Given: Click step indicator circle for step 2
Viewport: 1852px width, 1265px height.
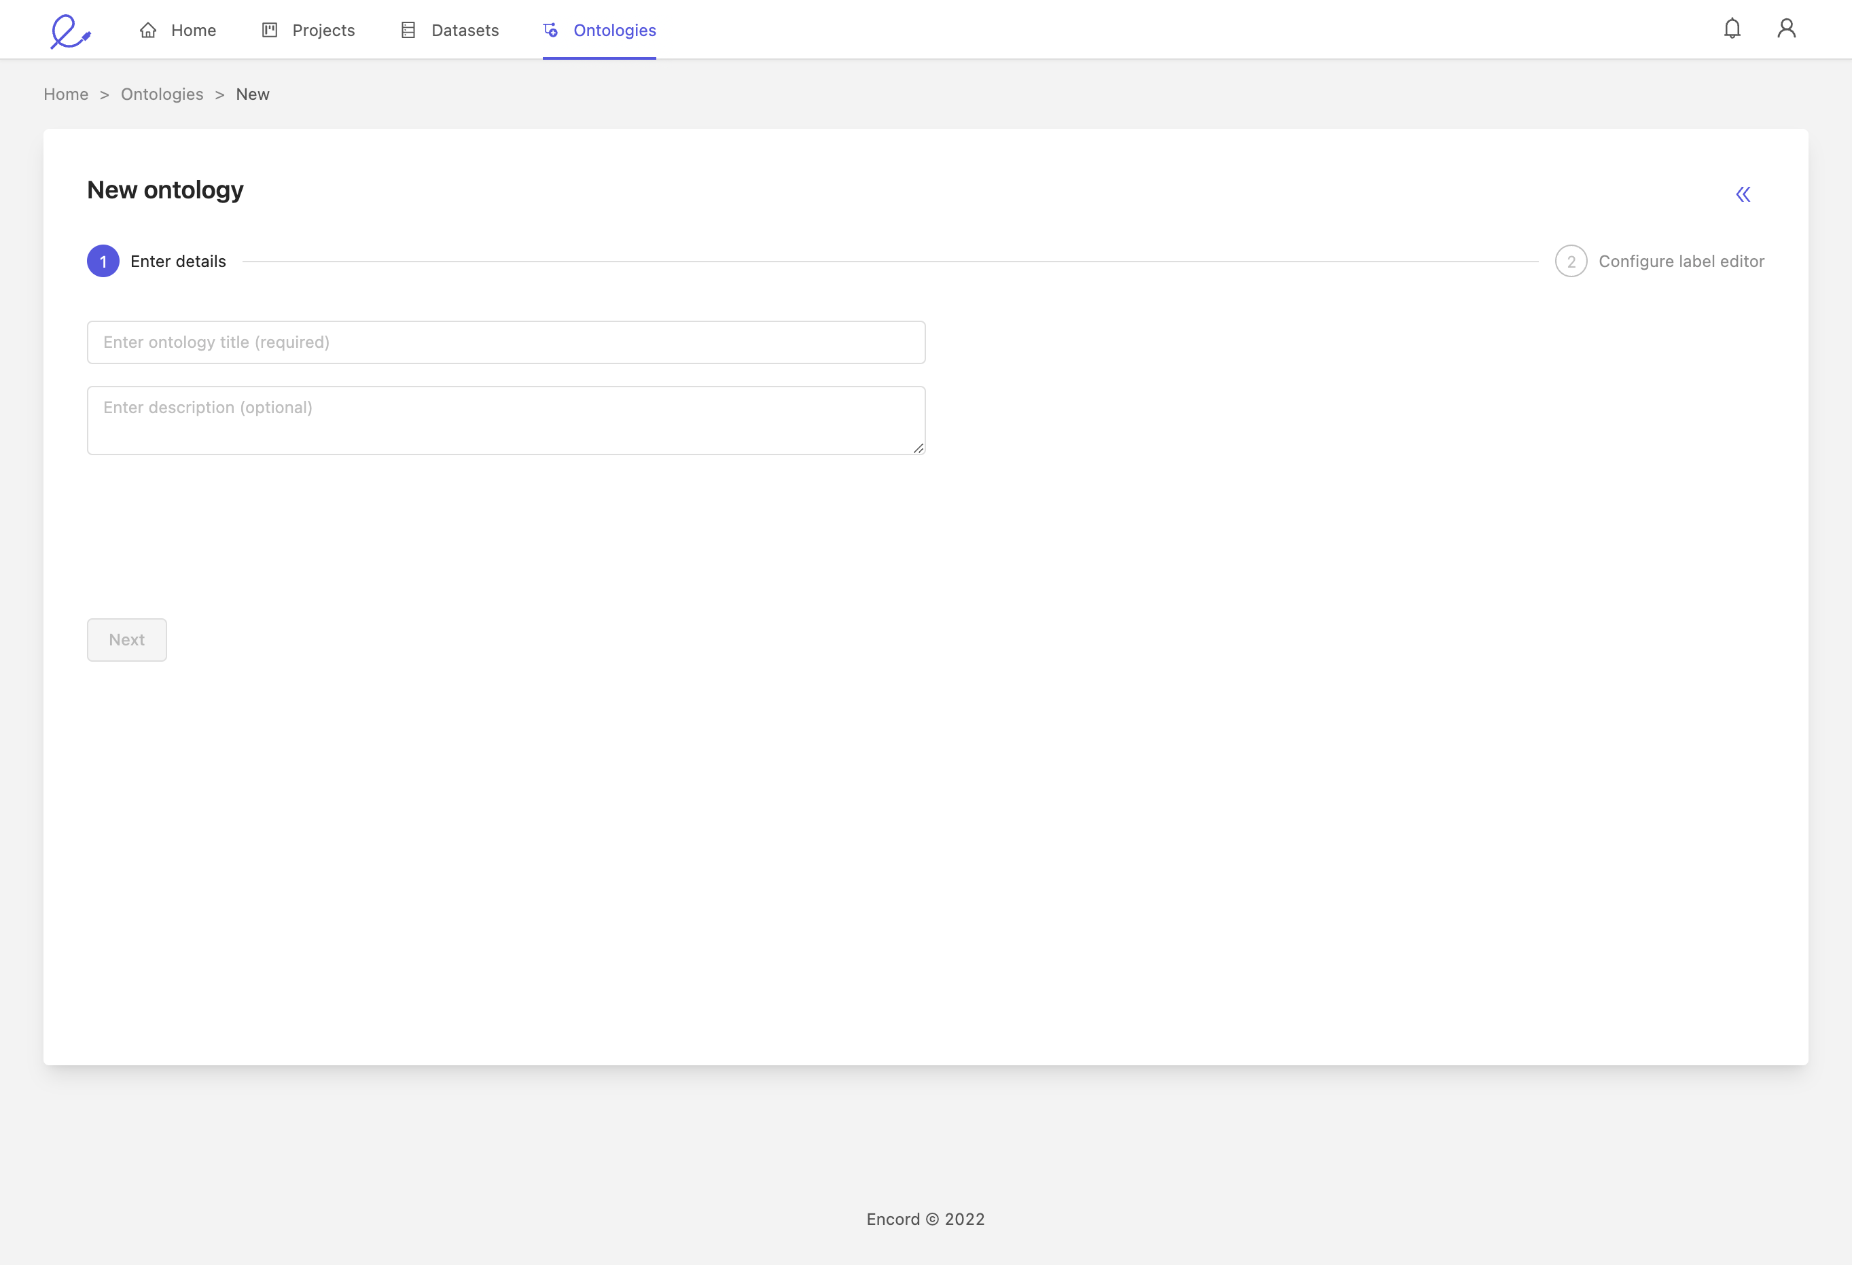Looking at the screenshot, I should point(1571,260).
